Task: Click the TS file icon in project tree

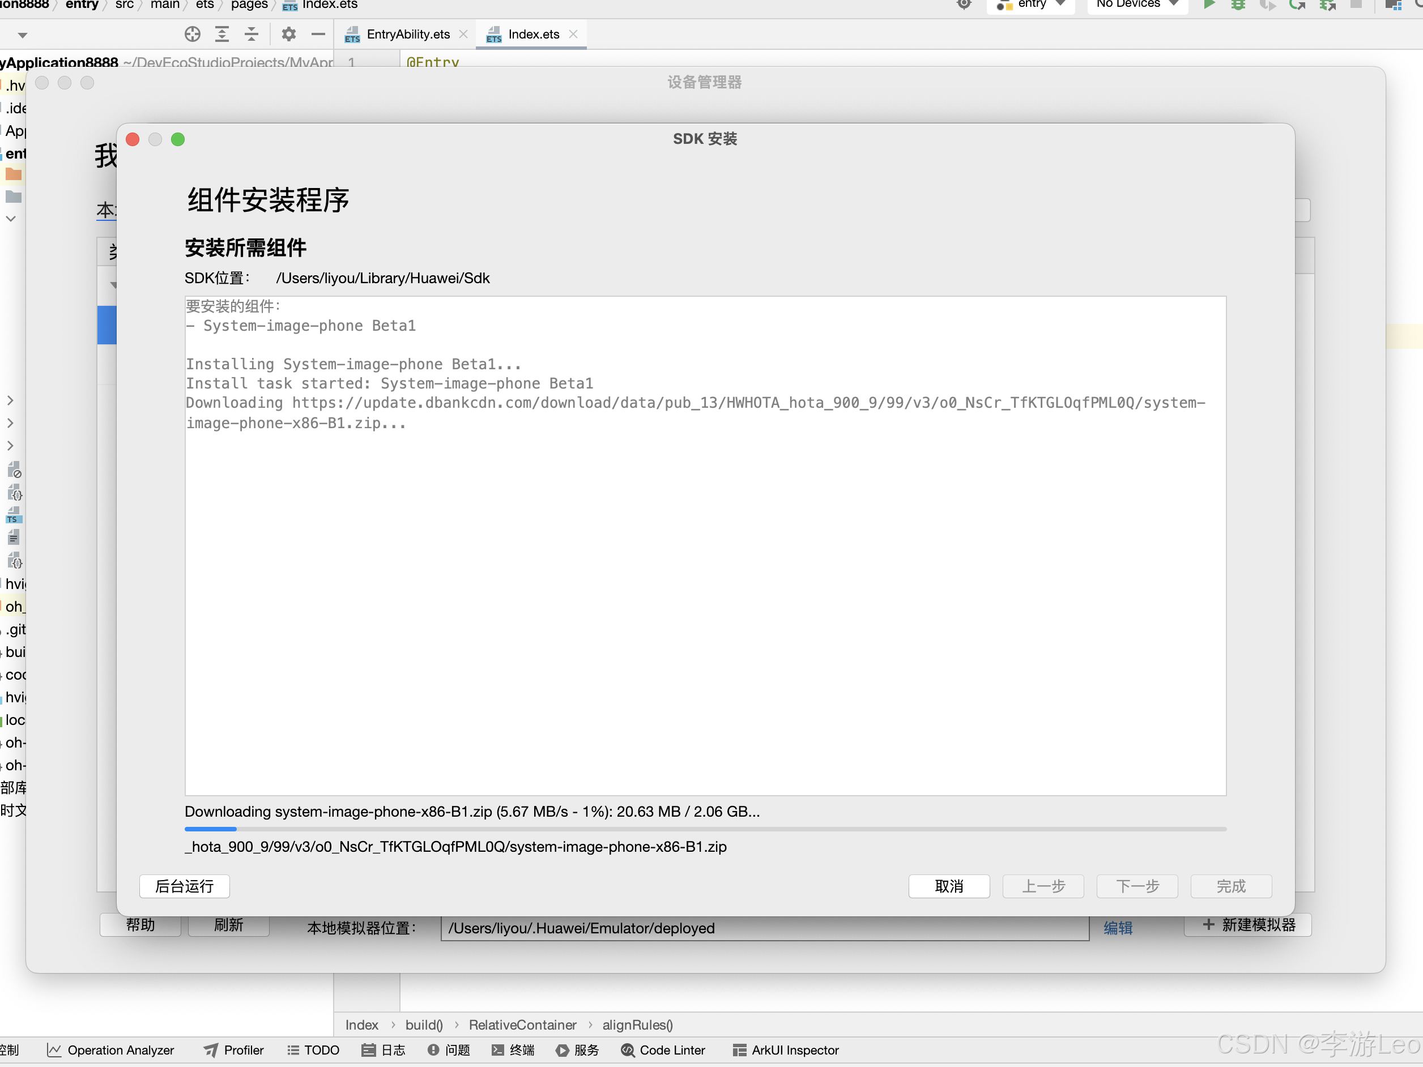Action: click(14, 515)
